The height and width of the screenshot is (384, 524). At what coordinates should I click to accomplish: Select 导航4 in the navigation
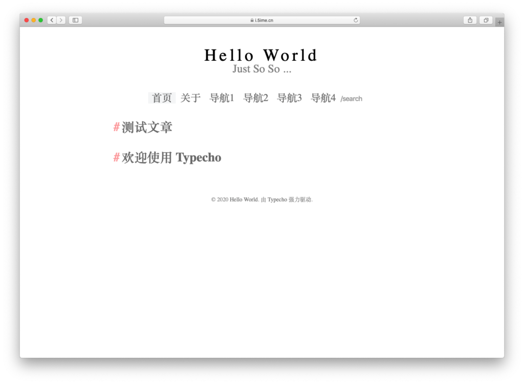pos(323,98)
